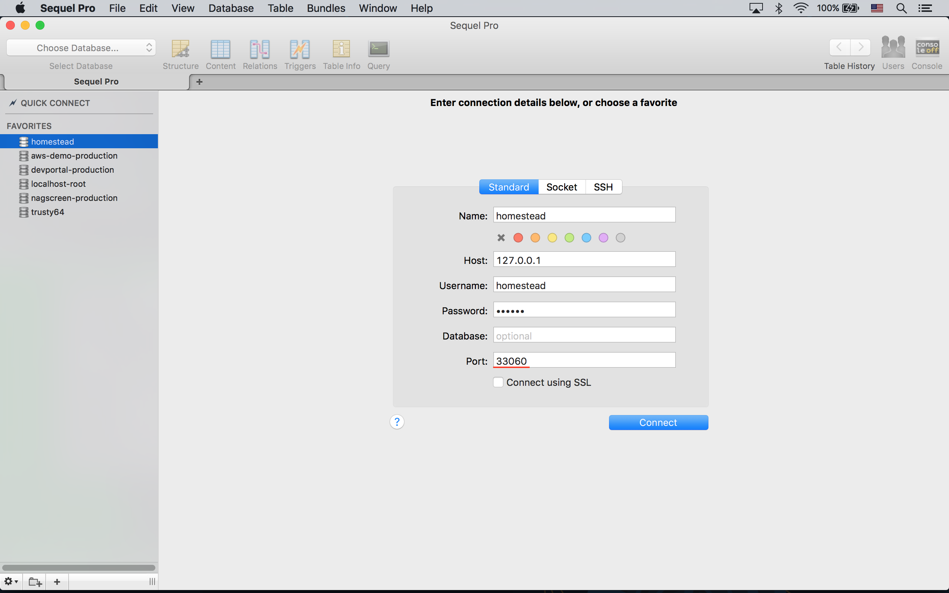The width and height of the screenshot is (949, 593).
Task: Open the Relations view
Action: pos(259,55)
